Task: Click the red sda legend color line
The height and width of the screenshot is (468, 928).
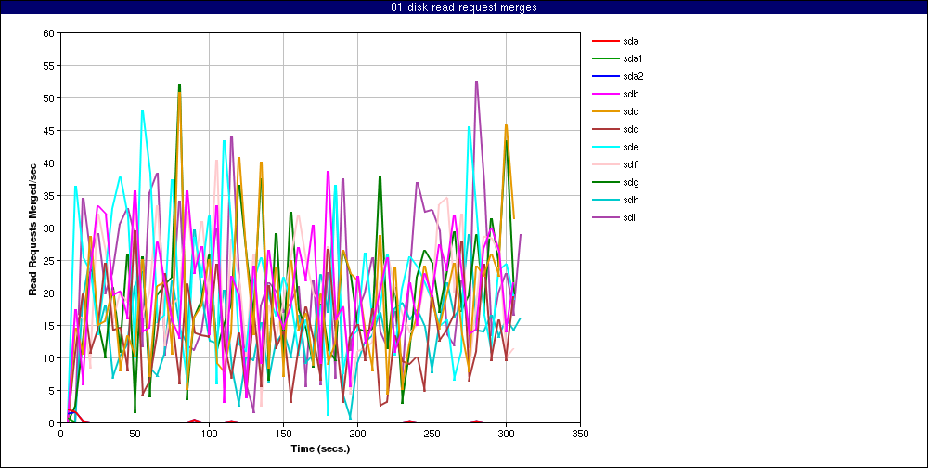Action: click(605, 42)
